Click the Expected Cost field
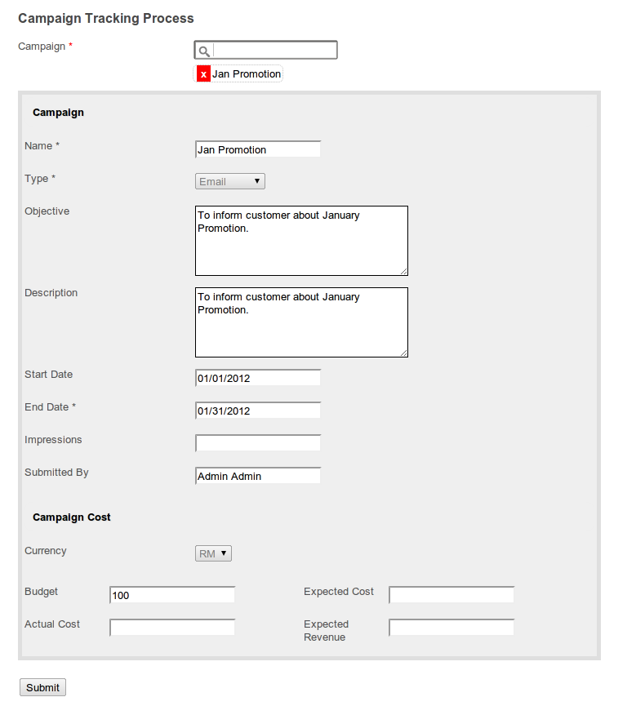Image resolution: width=636 pixels, height=706 pixels. (x=451, y=595)
